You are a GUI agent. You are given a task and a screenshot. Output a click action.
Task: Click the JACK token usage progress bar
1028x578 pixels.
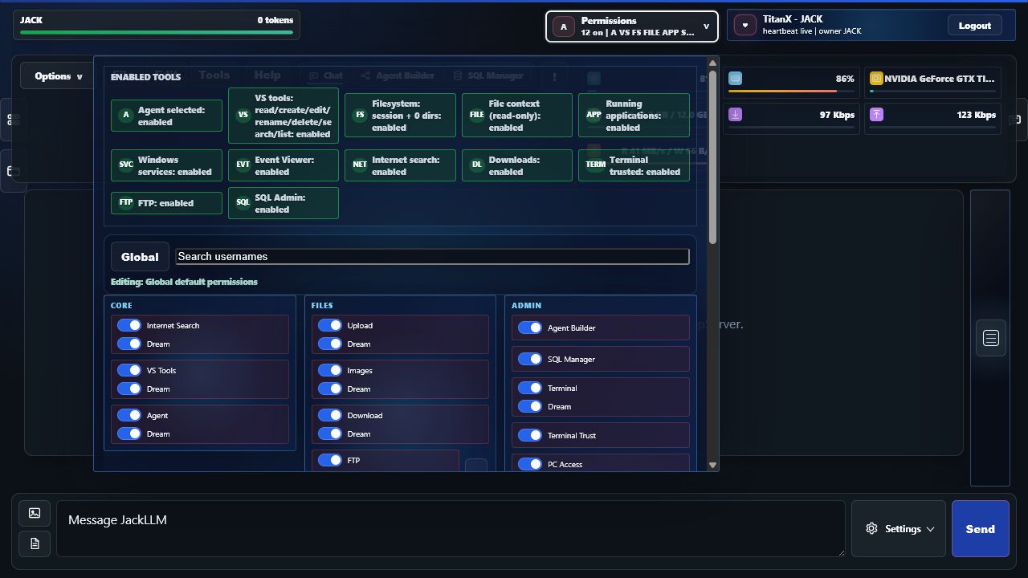click(157, 33)
